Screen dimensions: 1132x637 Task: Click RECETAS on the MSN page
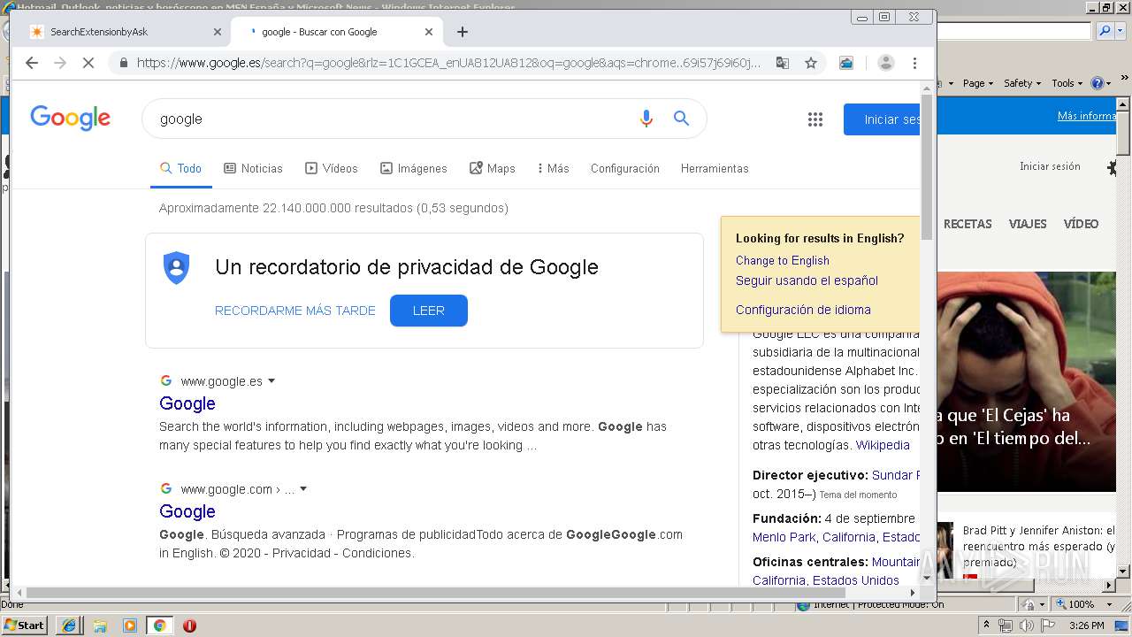968,224
